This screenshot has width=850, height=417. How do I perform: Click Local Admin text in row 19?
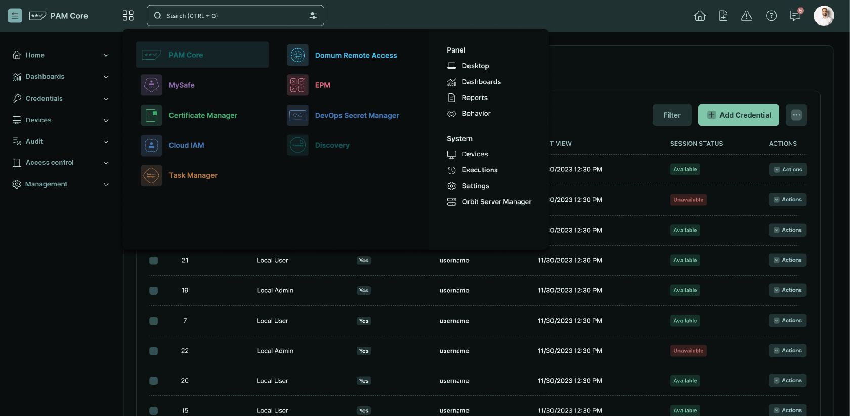(x=275, y=291)
